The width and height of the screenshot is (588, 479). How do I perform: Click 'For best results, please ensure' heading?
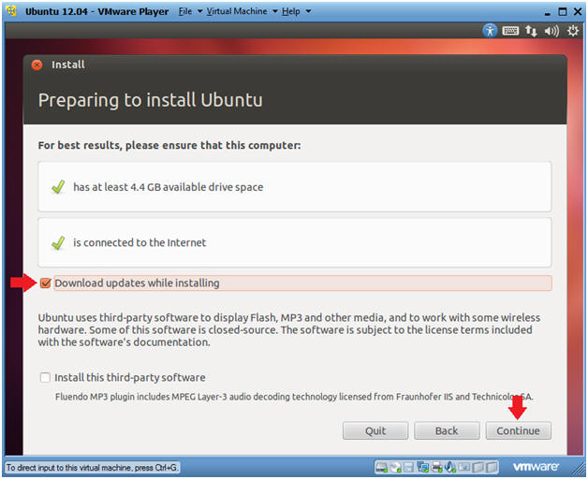tap(169, 145)
